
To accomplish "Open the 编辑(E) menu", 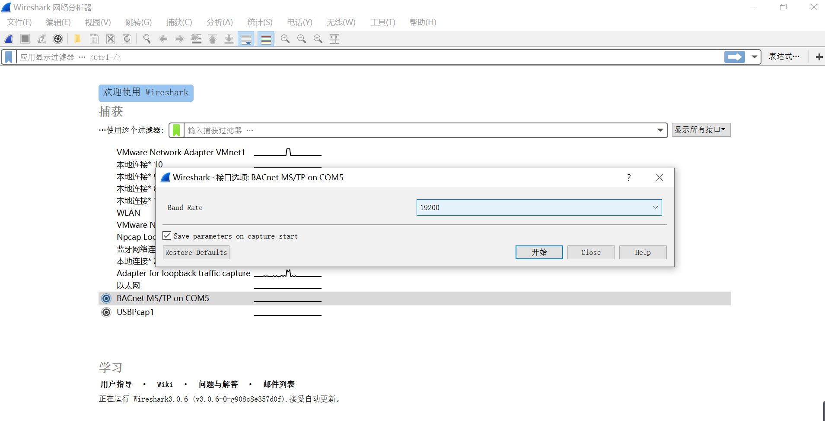I will tap(58, 22).
